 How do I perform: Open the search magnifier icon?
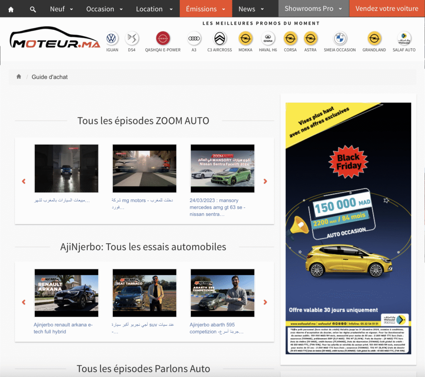click(x=33, y=10)
